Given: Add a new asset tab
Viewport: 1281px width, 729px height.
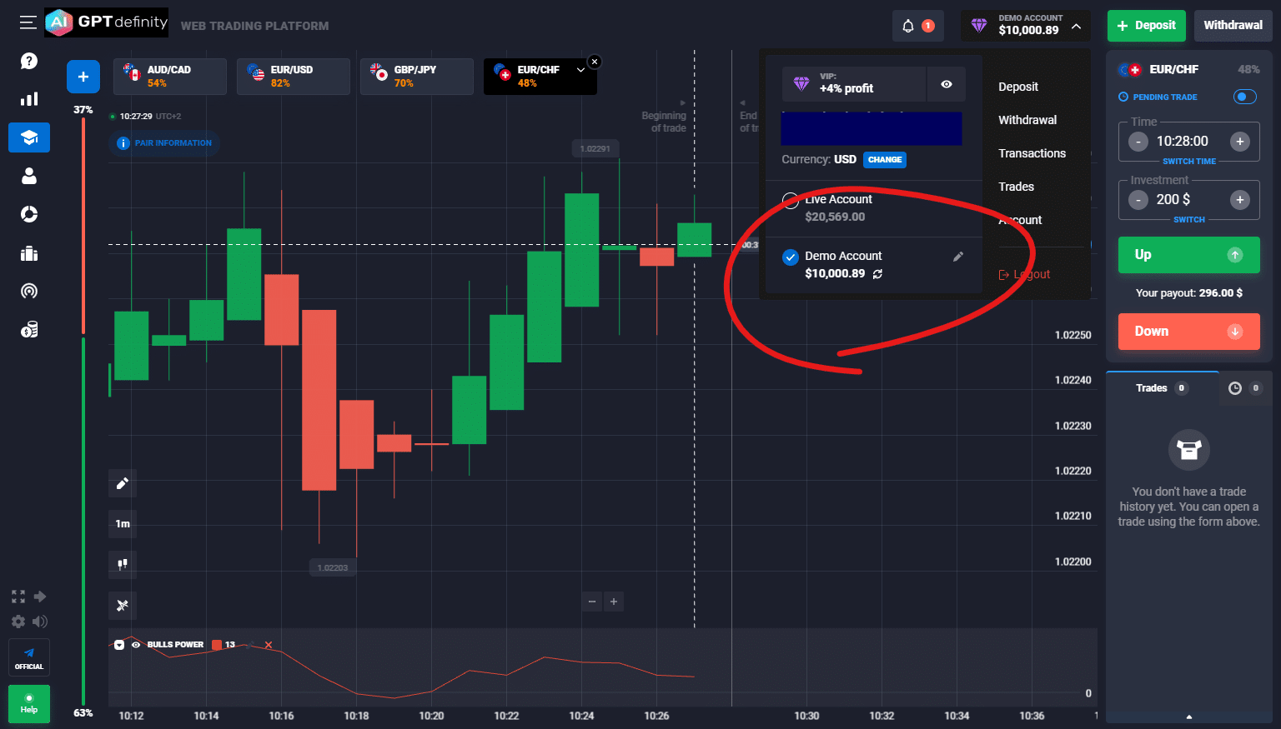Looking at the screenshot, I should coord(83,77).
